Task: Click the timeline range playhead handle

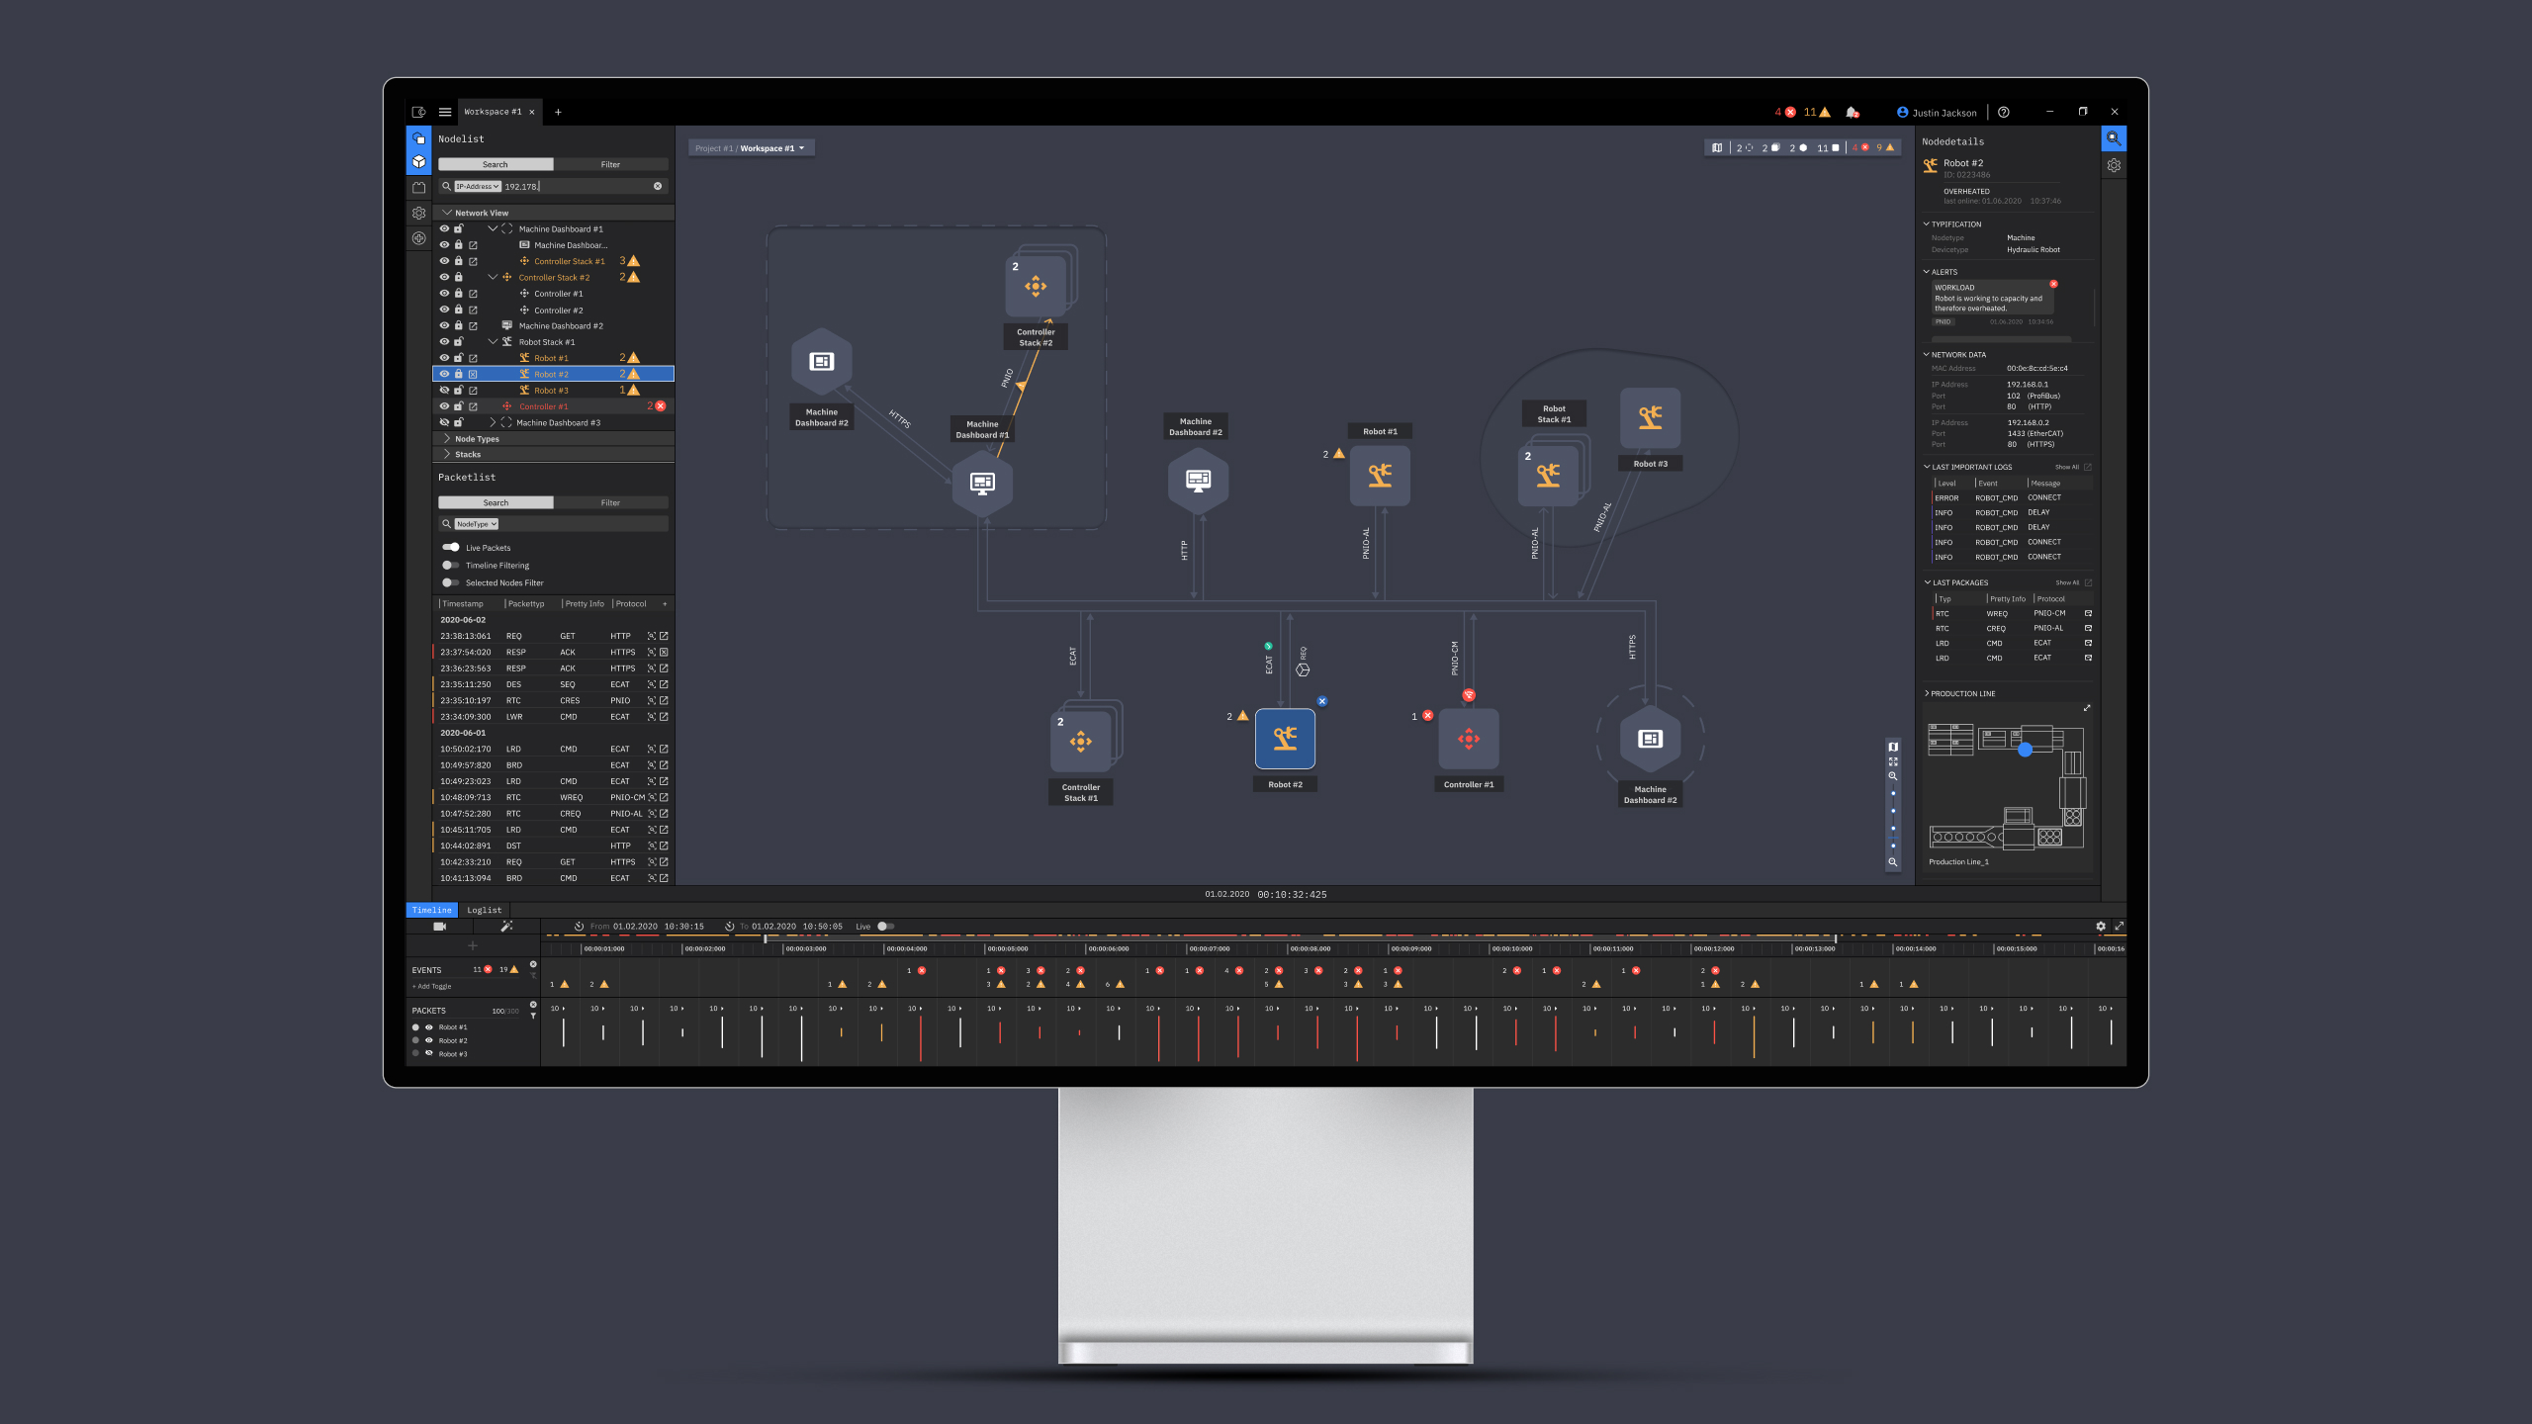Action: click(766, 938)
